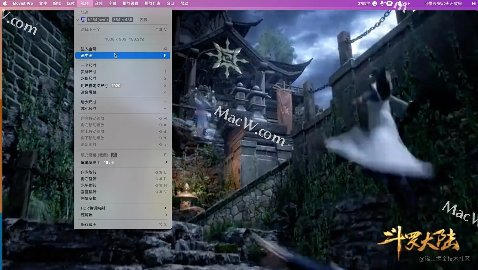Click the 轨道 section header

85,12
